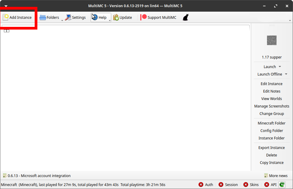Open More news at the bottom right

click(278, 176)
